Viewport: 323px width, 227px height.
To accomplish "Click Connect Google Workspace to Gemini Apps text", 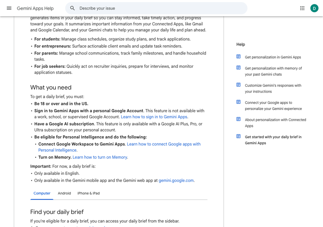I will tap(82, 144).
